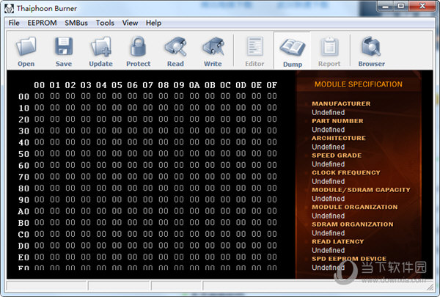Screen dimensions: 440x297
Task: Click column header 07 in hex dump
Action: [x=148, y=85]
